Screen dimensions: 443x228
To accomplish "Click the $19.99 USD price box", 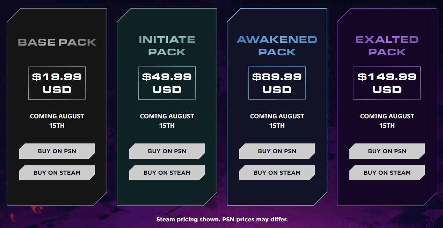I will [57, 83].
